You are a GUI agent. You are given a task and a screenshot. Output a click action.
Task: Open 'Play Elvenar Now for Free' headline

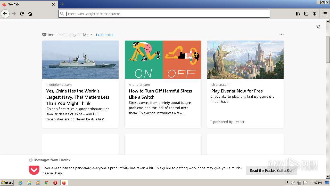pyautogui.click(x=237, y=91)
